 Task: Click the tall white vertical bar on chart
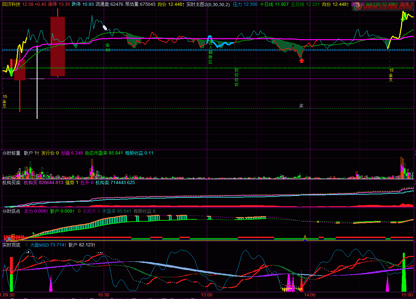coord(37,82)
